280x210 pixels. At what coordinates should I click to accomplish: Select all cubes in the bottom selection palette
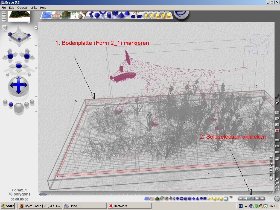[x=189, y=199]
